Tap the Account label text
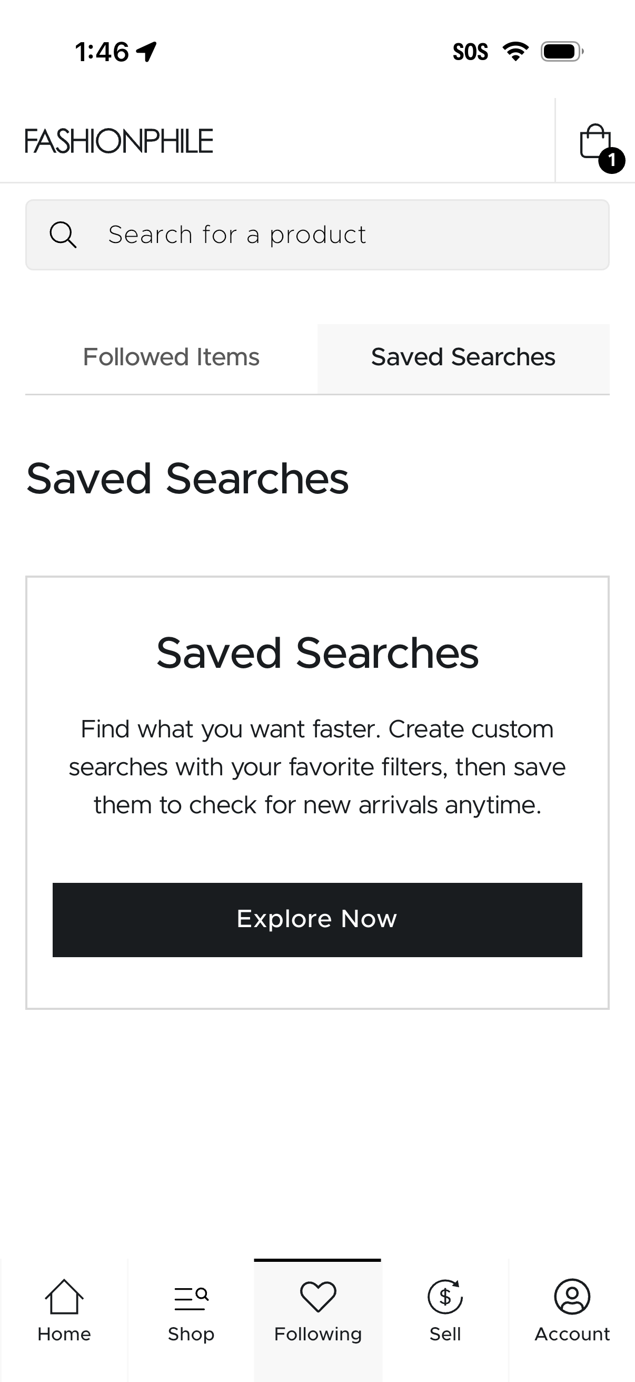 [571, 1334]
